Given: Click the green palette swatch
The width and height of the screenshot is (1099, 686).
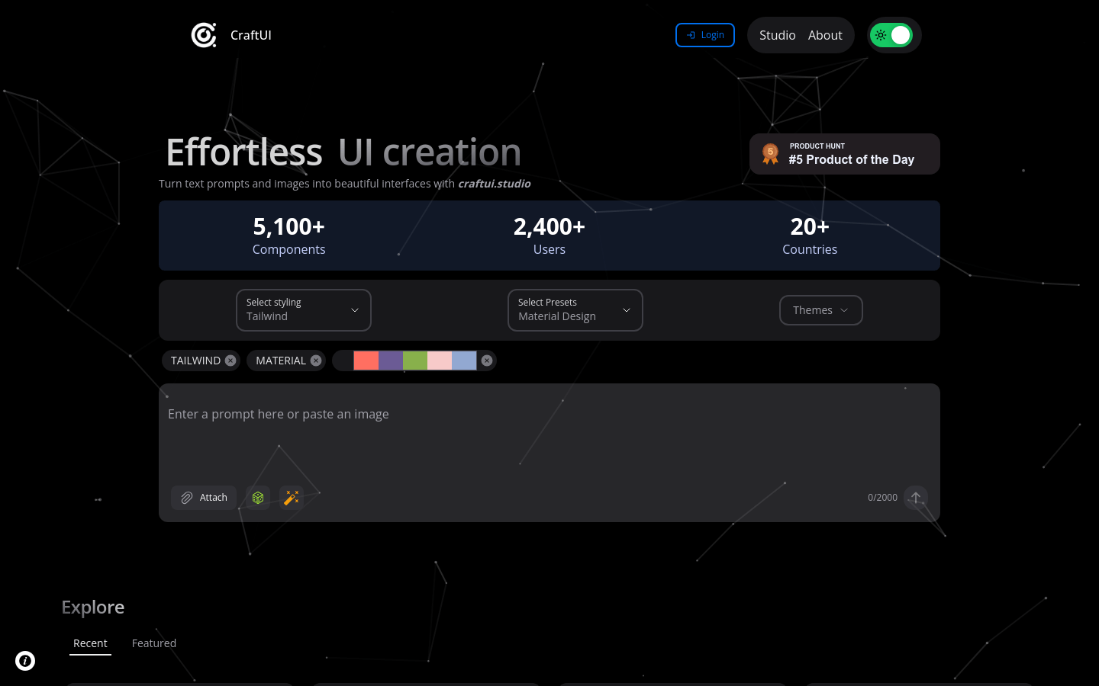Looking at the screenshot, I should click(415, 361).
